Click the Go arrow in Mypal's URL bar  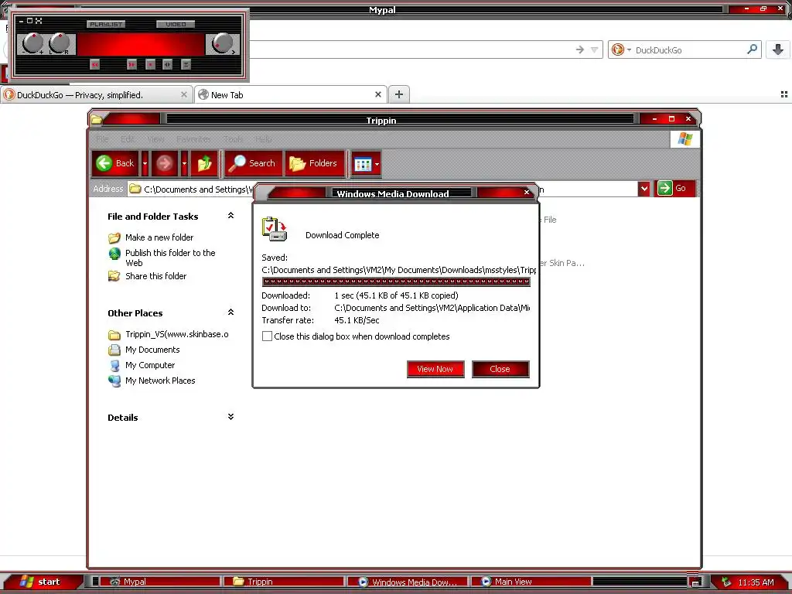580,49
